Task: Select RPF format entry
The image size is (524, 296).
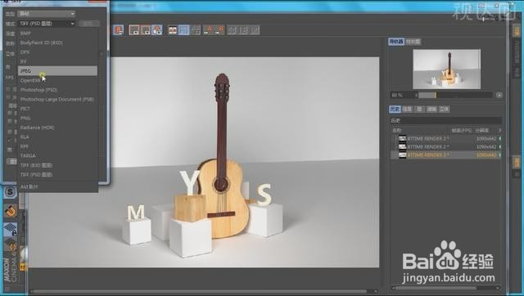Action: point(57,146)
